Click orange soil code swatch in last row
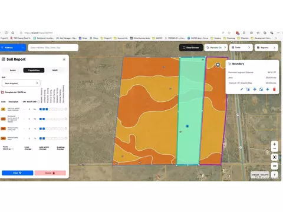This screenshot has height=212, width=283. coord(4,138)
